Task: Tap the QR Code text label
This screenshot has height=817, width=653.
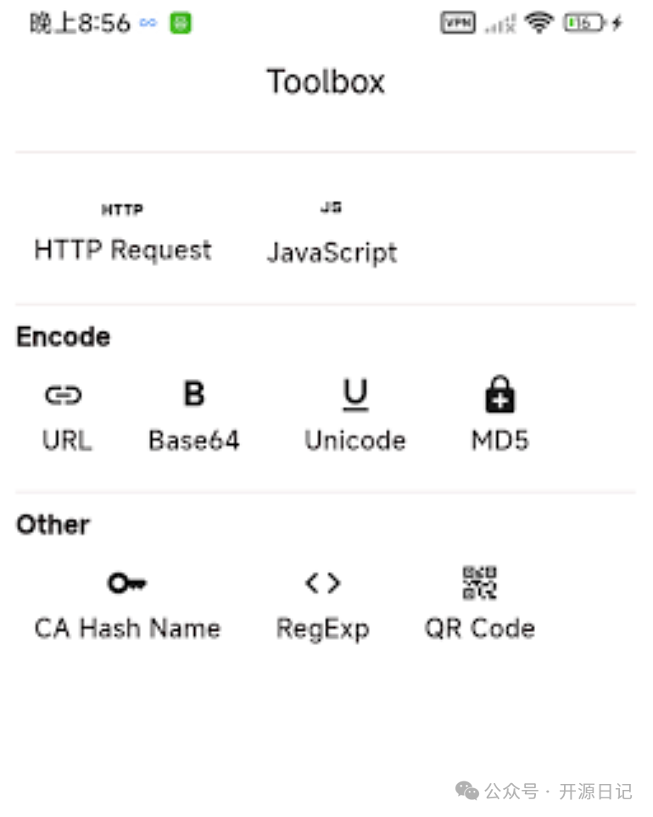Action: click(480, 629)
